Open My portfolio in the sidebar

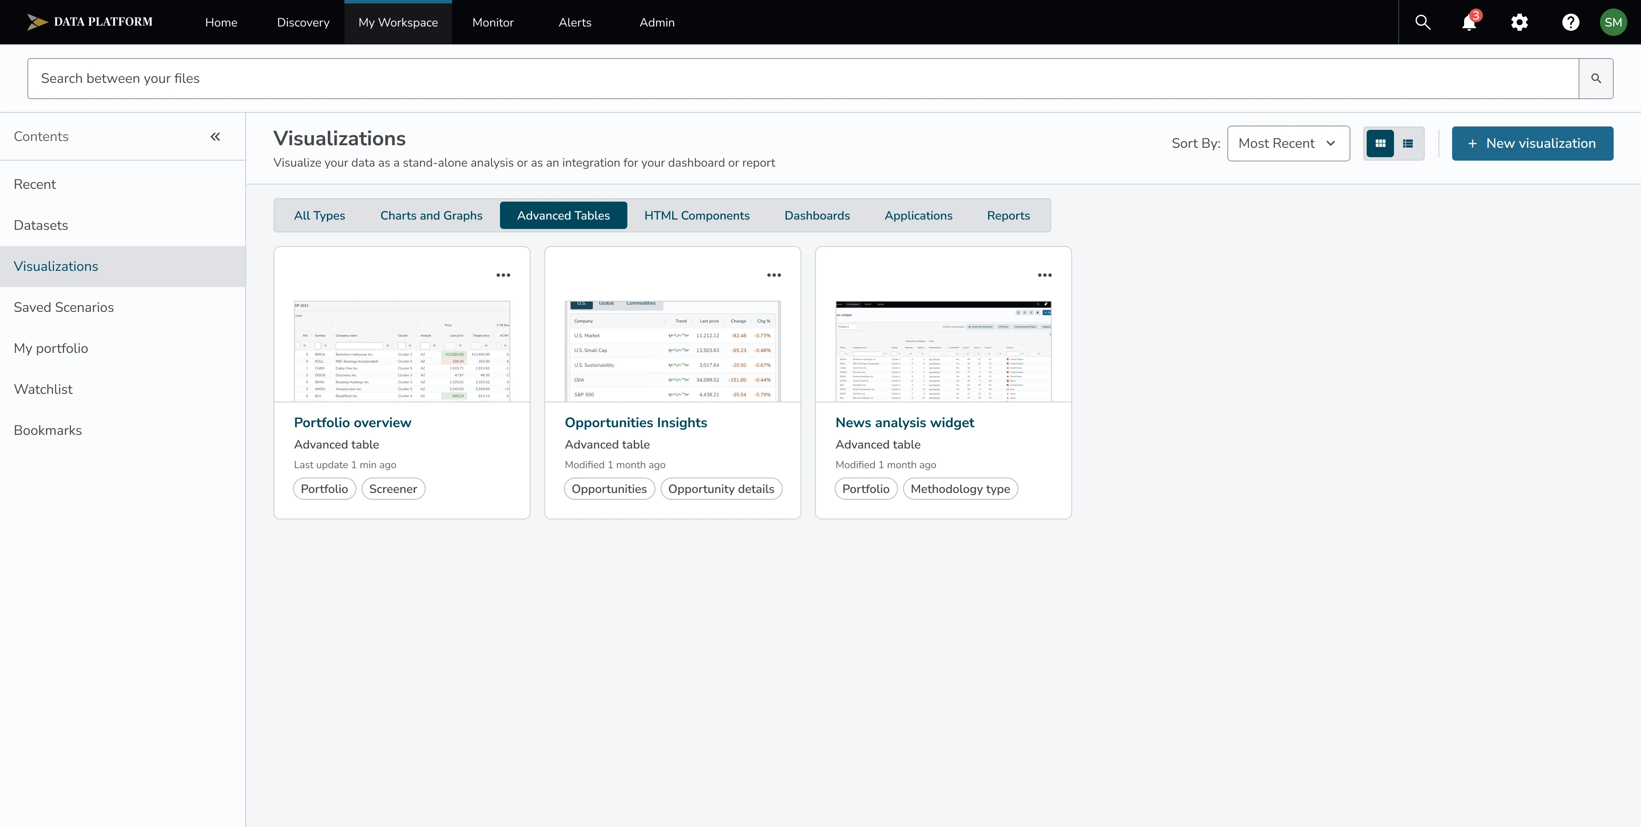[x=122, y=348]
